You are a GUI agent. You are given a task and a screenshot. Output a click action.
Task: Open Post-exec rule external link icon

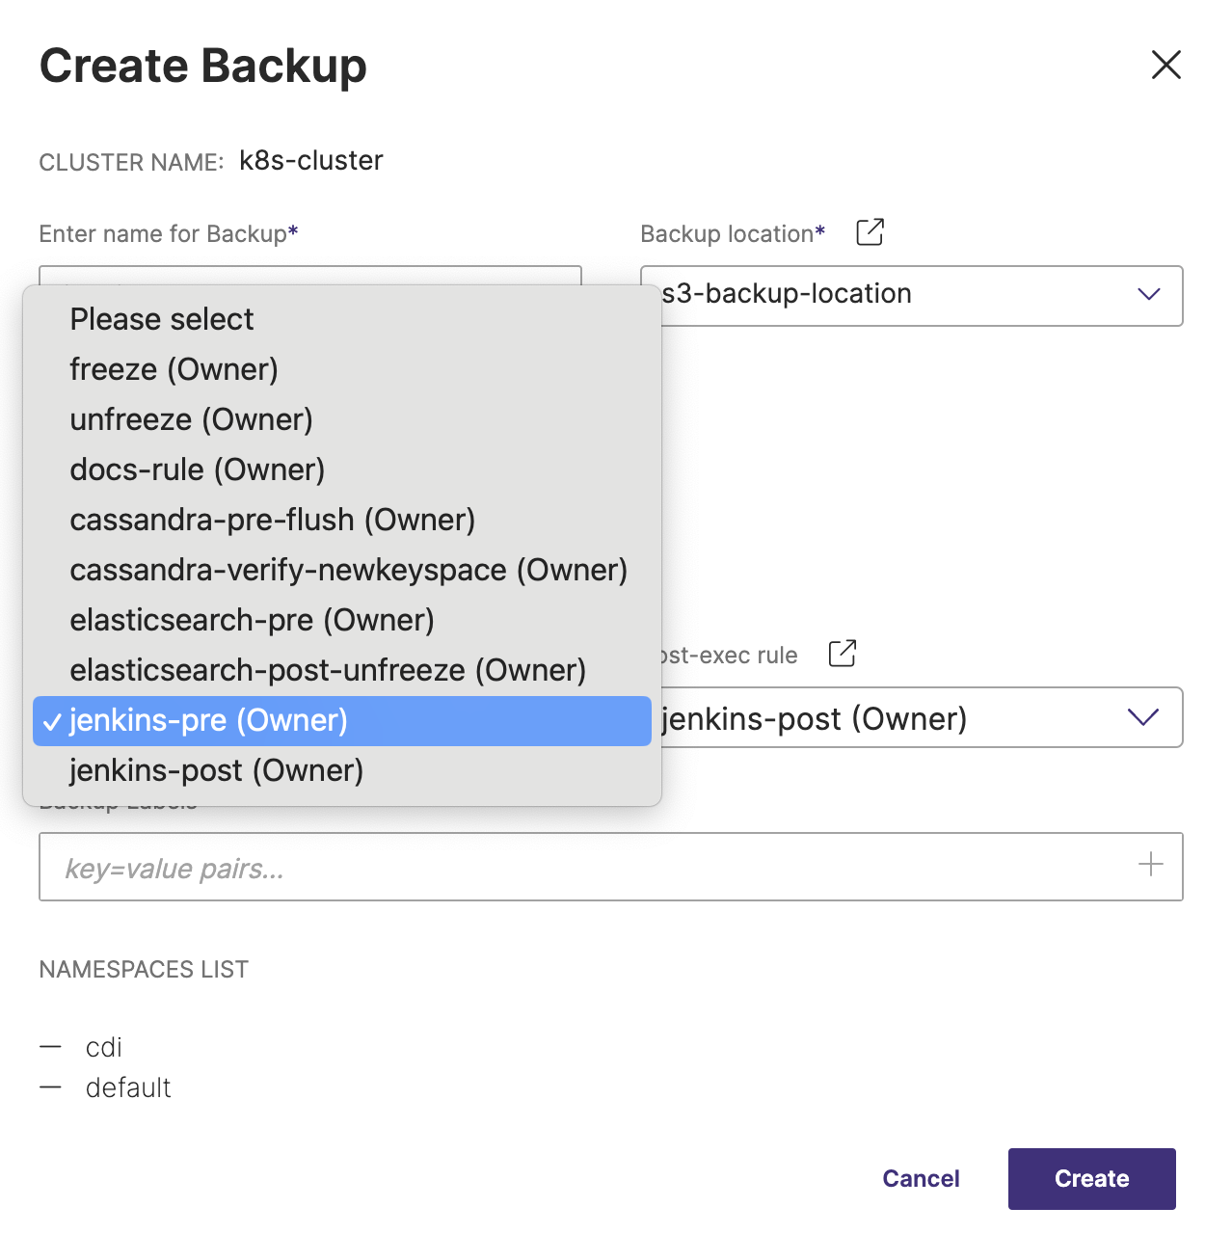tap(842, 654)
